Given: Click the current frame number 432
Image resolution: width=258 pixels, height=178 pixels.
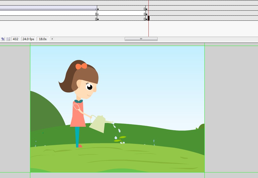Looking at the screenshot, I should click(x=15, y=39).
